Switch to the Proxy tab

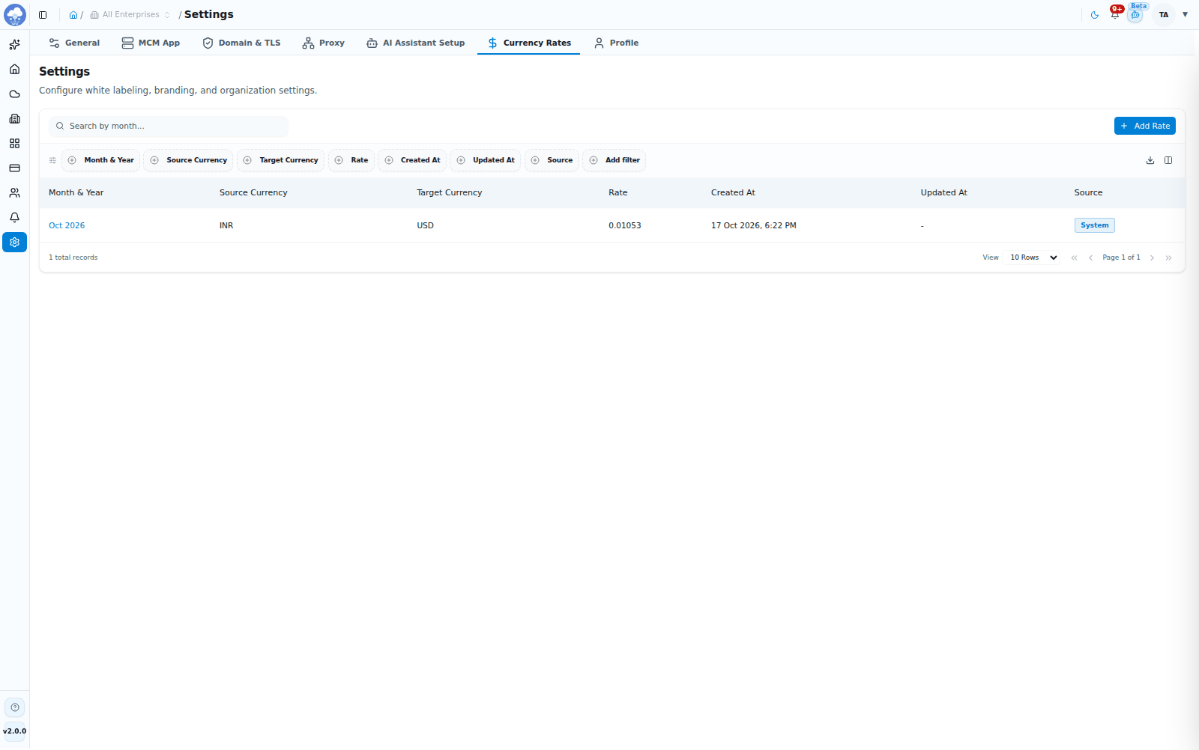point(324,43)
